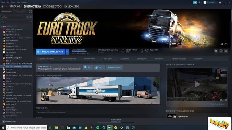Open friends icon on game banner
Screen dimensions: 232x130
coord(222,44)
